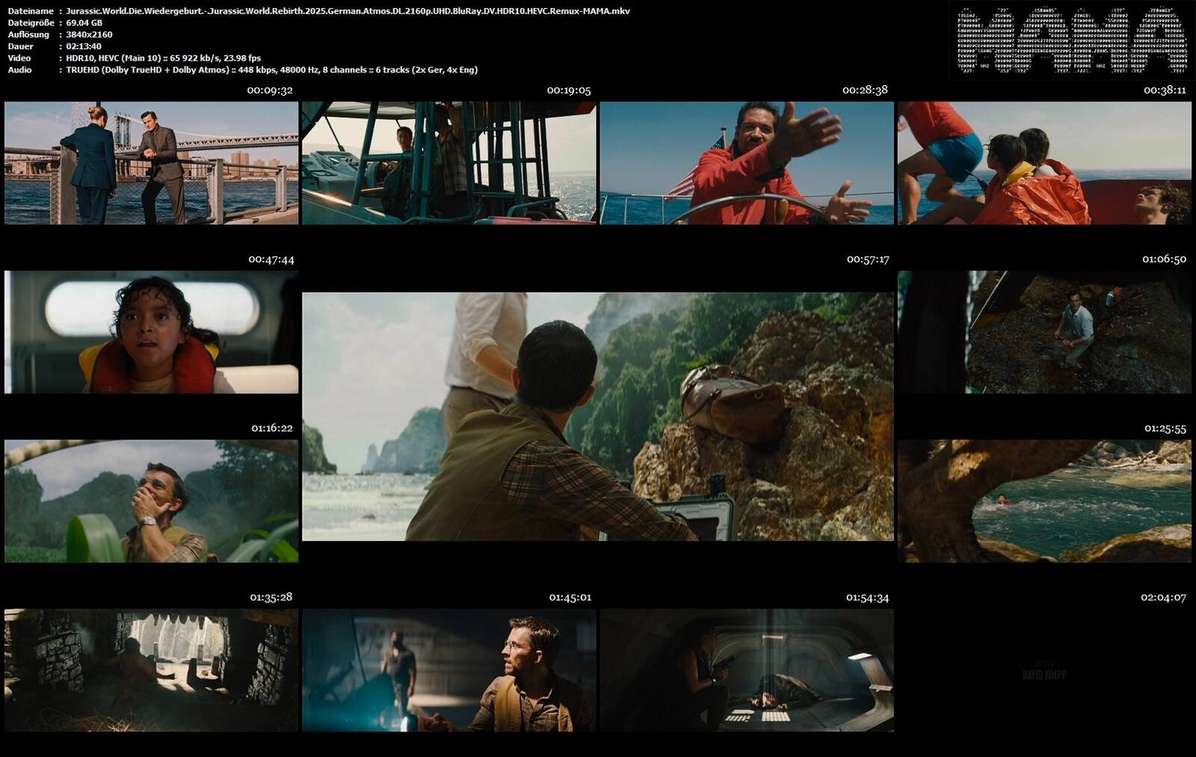This screenshot has height=757, width=1196.
Task: Open the large center frame of the rocky coast
Action: pos(598,416)
